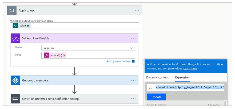Click the fx icon on concat token

pyautogui.click(x=47, y=55)
